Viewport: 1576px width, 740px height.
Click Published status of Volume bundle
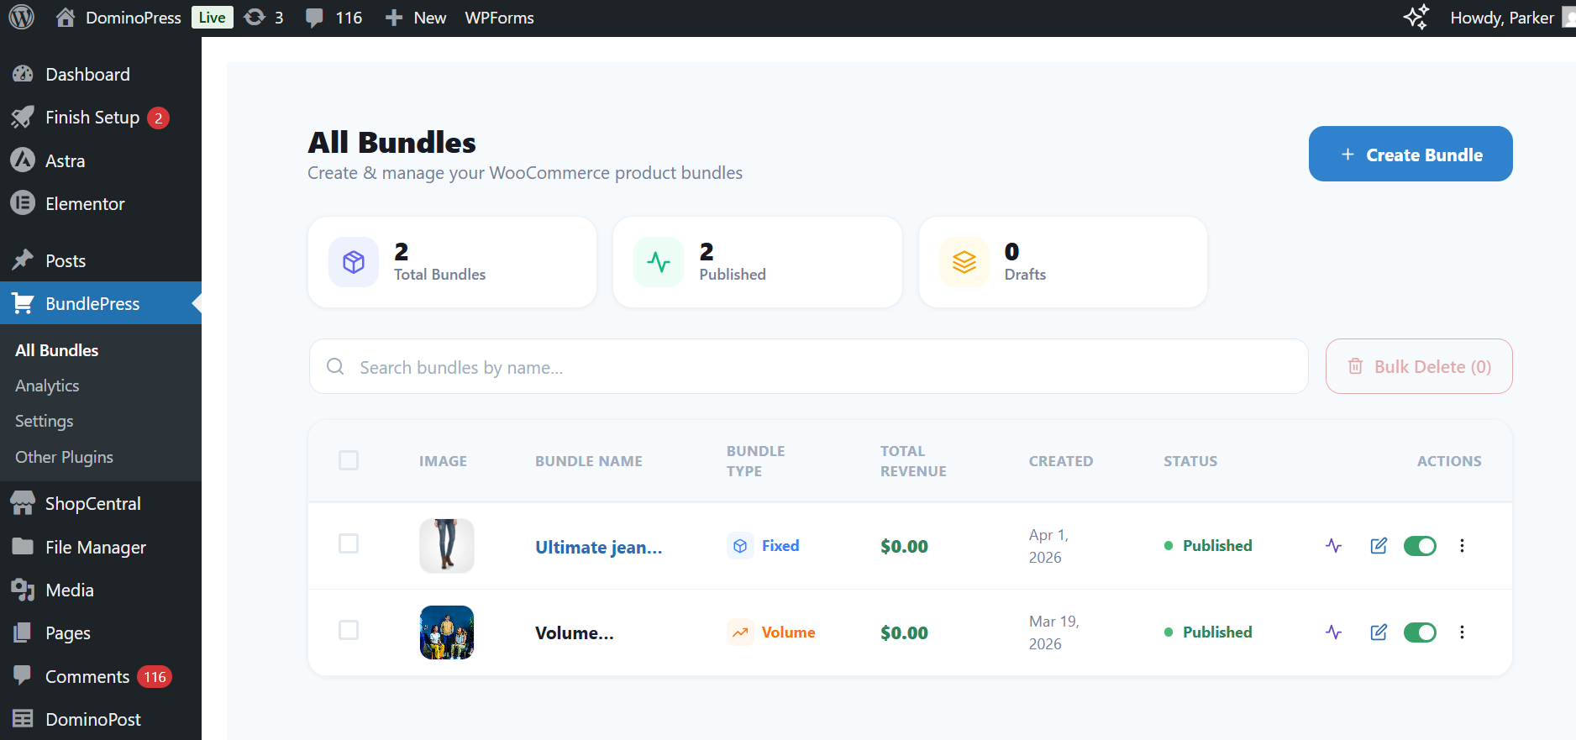click(x=1208, y=632)
